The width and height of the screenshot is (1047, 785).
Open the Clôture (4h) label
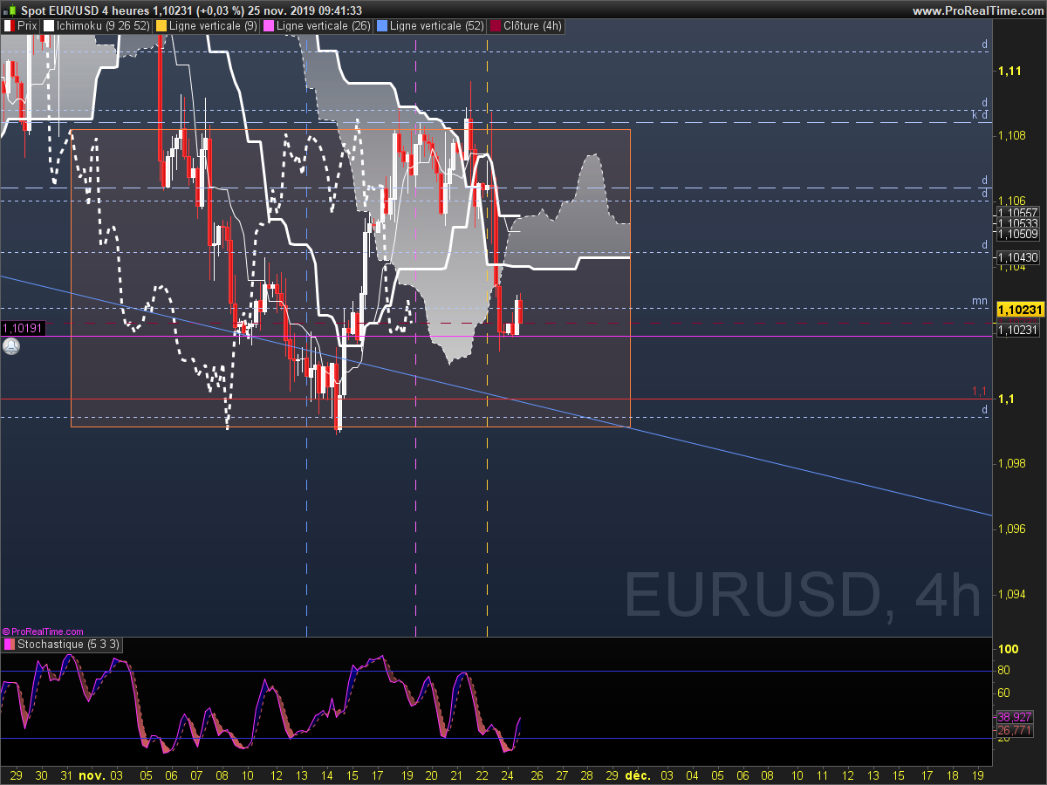(x=532, y=27)
